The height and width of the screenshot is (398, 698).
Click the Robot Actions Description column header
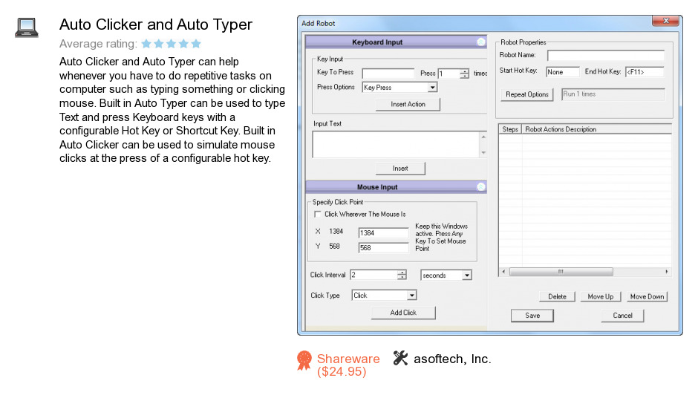(x=596, y=129)
